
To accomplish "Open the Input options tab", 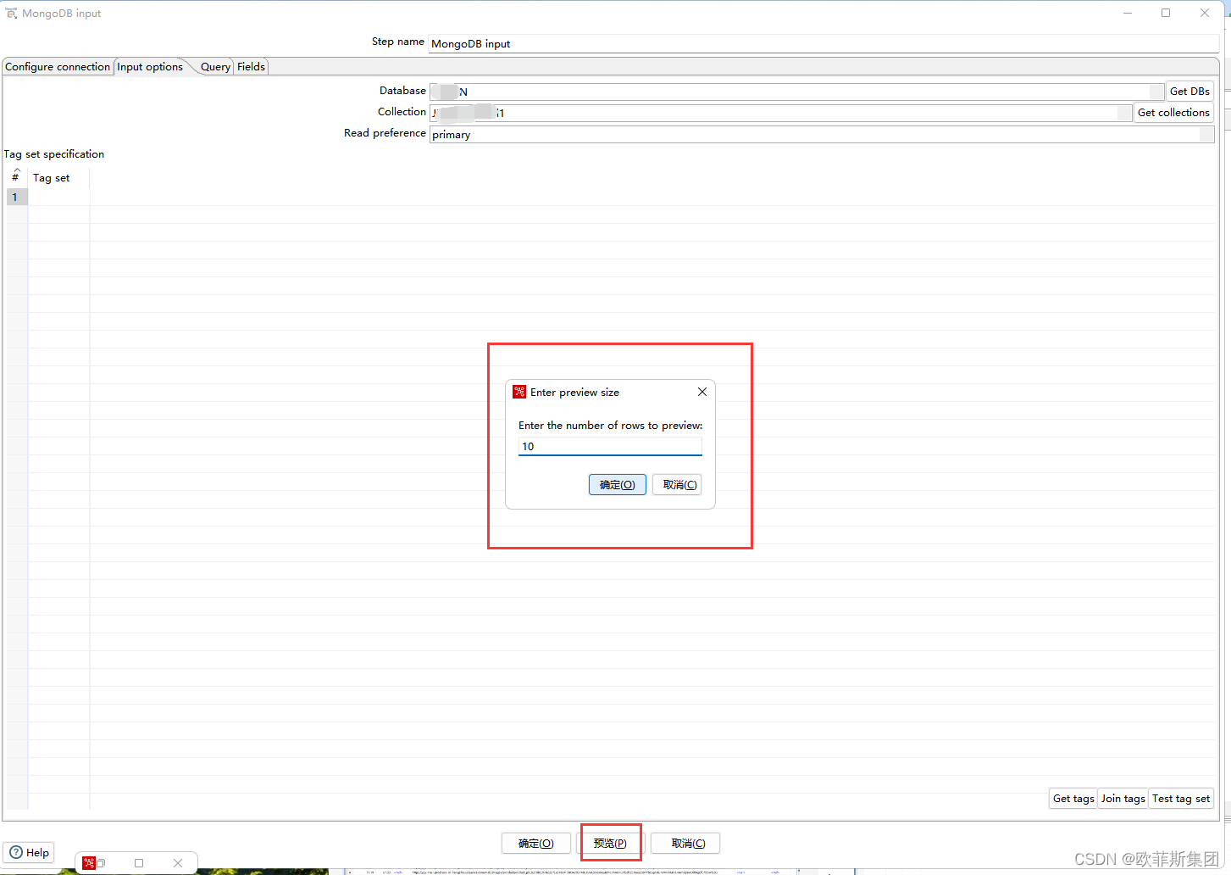I will tap(150, 67).
